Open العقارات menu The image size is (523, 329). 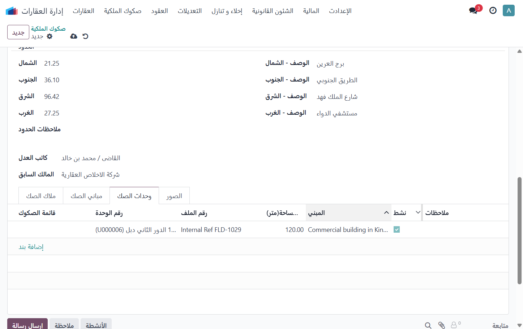83,11
